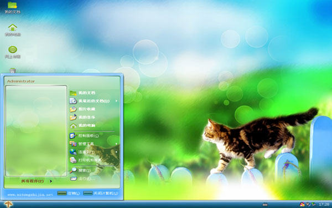Click the 17:28 taskbar clock
Screen dimensions: 332x208
point(324,204)
